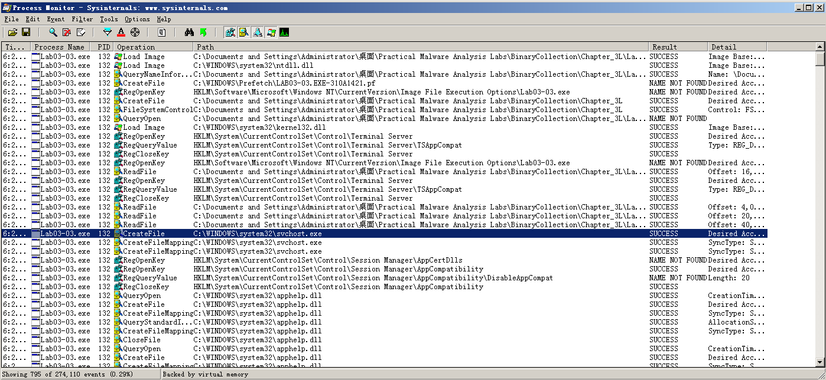Viewport: 826px width, 380px height.
Task: Click the vertical scrollbar down arrow
Action: tap(820, 363)
